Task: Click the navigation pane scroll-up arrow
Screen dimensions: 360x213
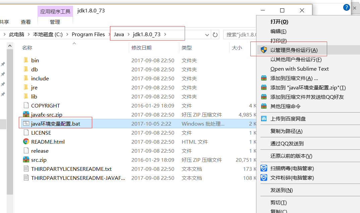Action: [x=10, y=46]
